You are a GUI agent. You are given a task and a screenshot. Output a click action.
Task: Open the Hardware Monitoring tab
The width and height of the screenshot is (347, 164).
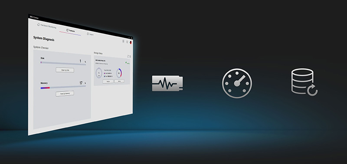[47, 26]
